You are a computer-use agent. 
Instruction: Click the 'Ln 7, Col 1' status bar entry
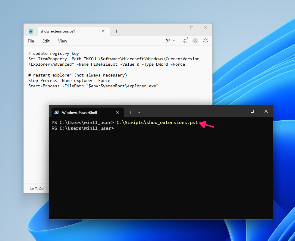(38, 189)
